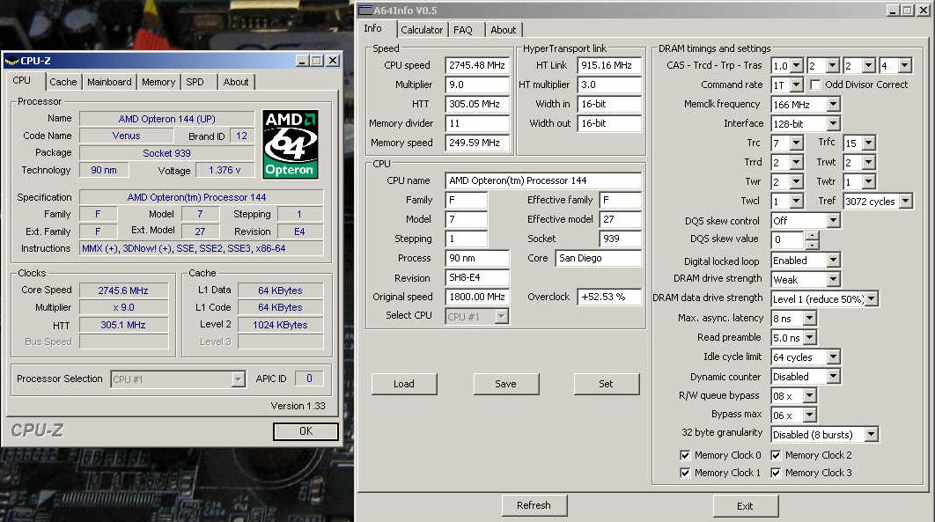Viewport: 935px width, 522px height.
Task: Click the Load button
Action: click(404, 384)
